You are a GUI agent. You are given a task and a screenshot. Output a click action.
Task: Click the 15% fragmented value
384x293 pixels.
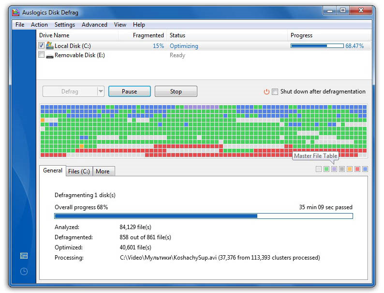click(158, 46)
